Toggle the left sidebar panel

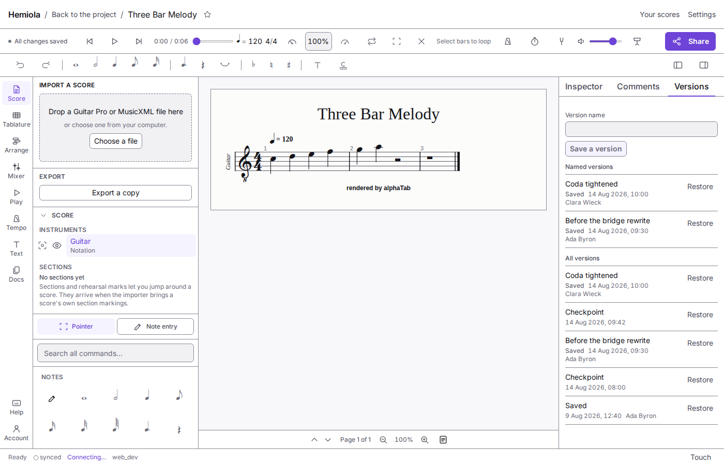point(678,65)
